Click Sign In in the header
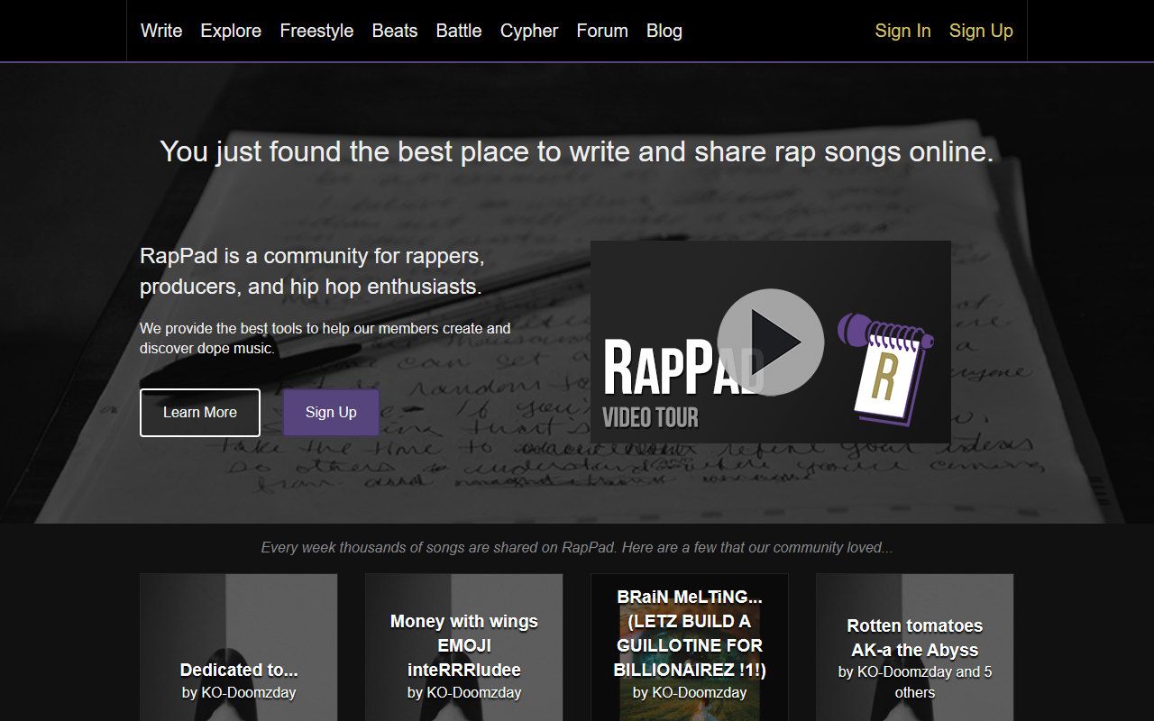The width and height of the screenshot is (1154, 721). (902, 31)
